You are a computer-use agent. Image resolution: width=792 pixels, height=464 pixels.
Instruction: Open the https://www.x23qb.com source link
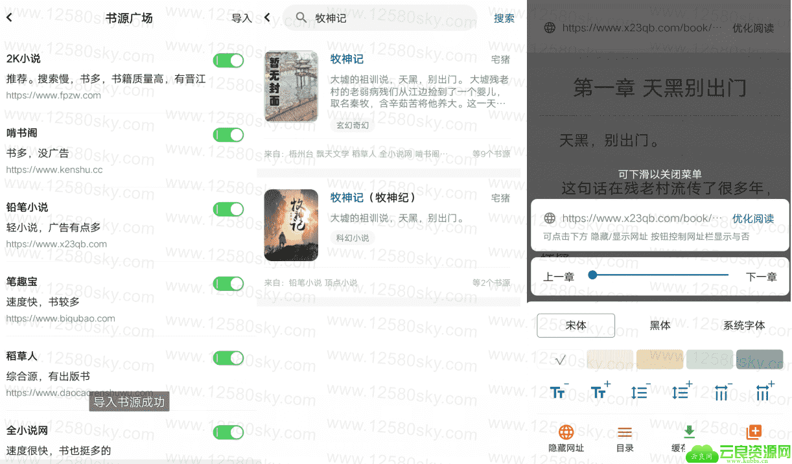tap(56, 244)
